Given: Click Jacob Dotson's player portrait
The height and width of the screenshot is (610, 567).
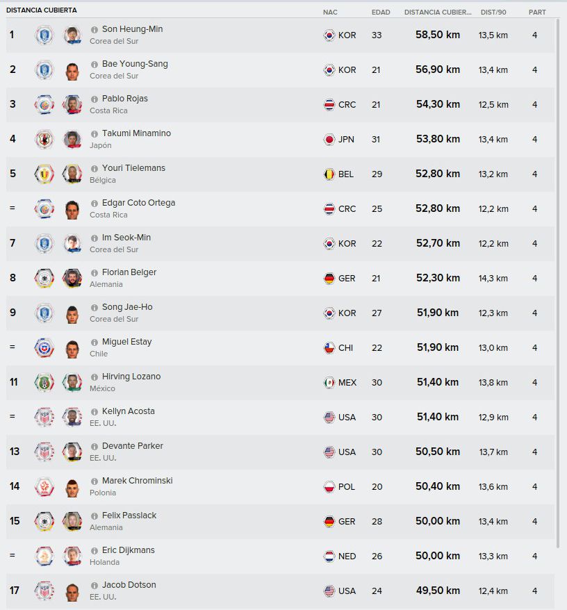Looking at the screenshot, I should 72,591.
